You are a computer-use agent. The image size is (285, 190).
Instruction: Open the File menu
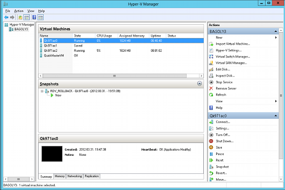click(x=8, y=11)
